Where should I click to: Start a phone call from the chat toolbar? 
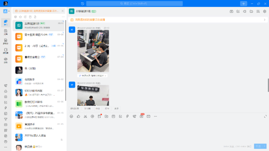tap(134, 117)
